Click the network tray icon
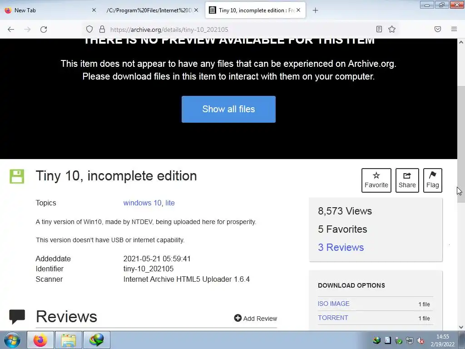 [x=410, y=340]
